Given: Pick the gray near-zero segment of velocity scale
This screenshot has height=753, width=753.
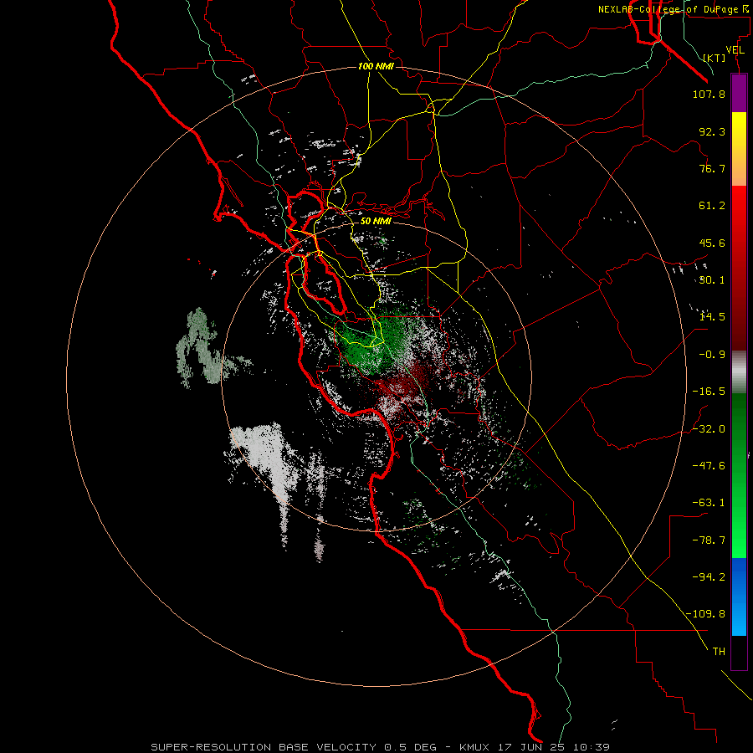Looking at the screenshot, I should (739, 372).
